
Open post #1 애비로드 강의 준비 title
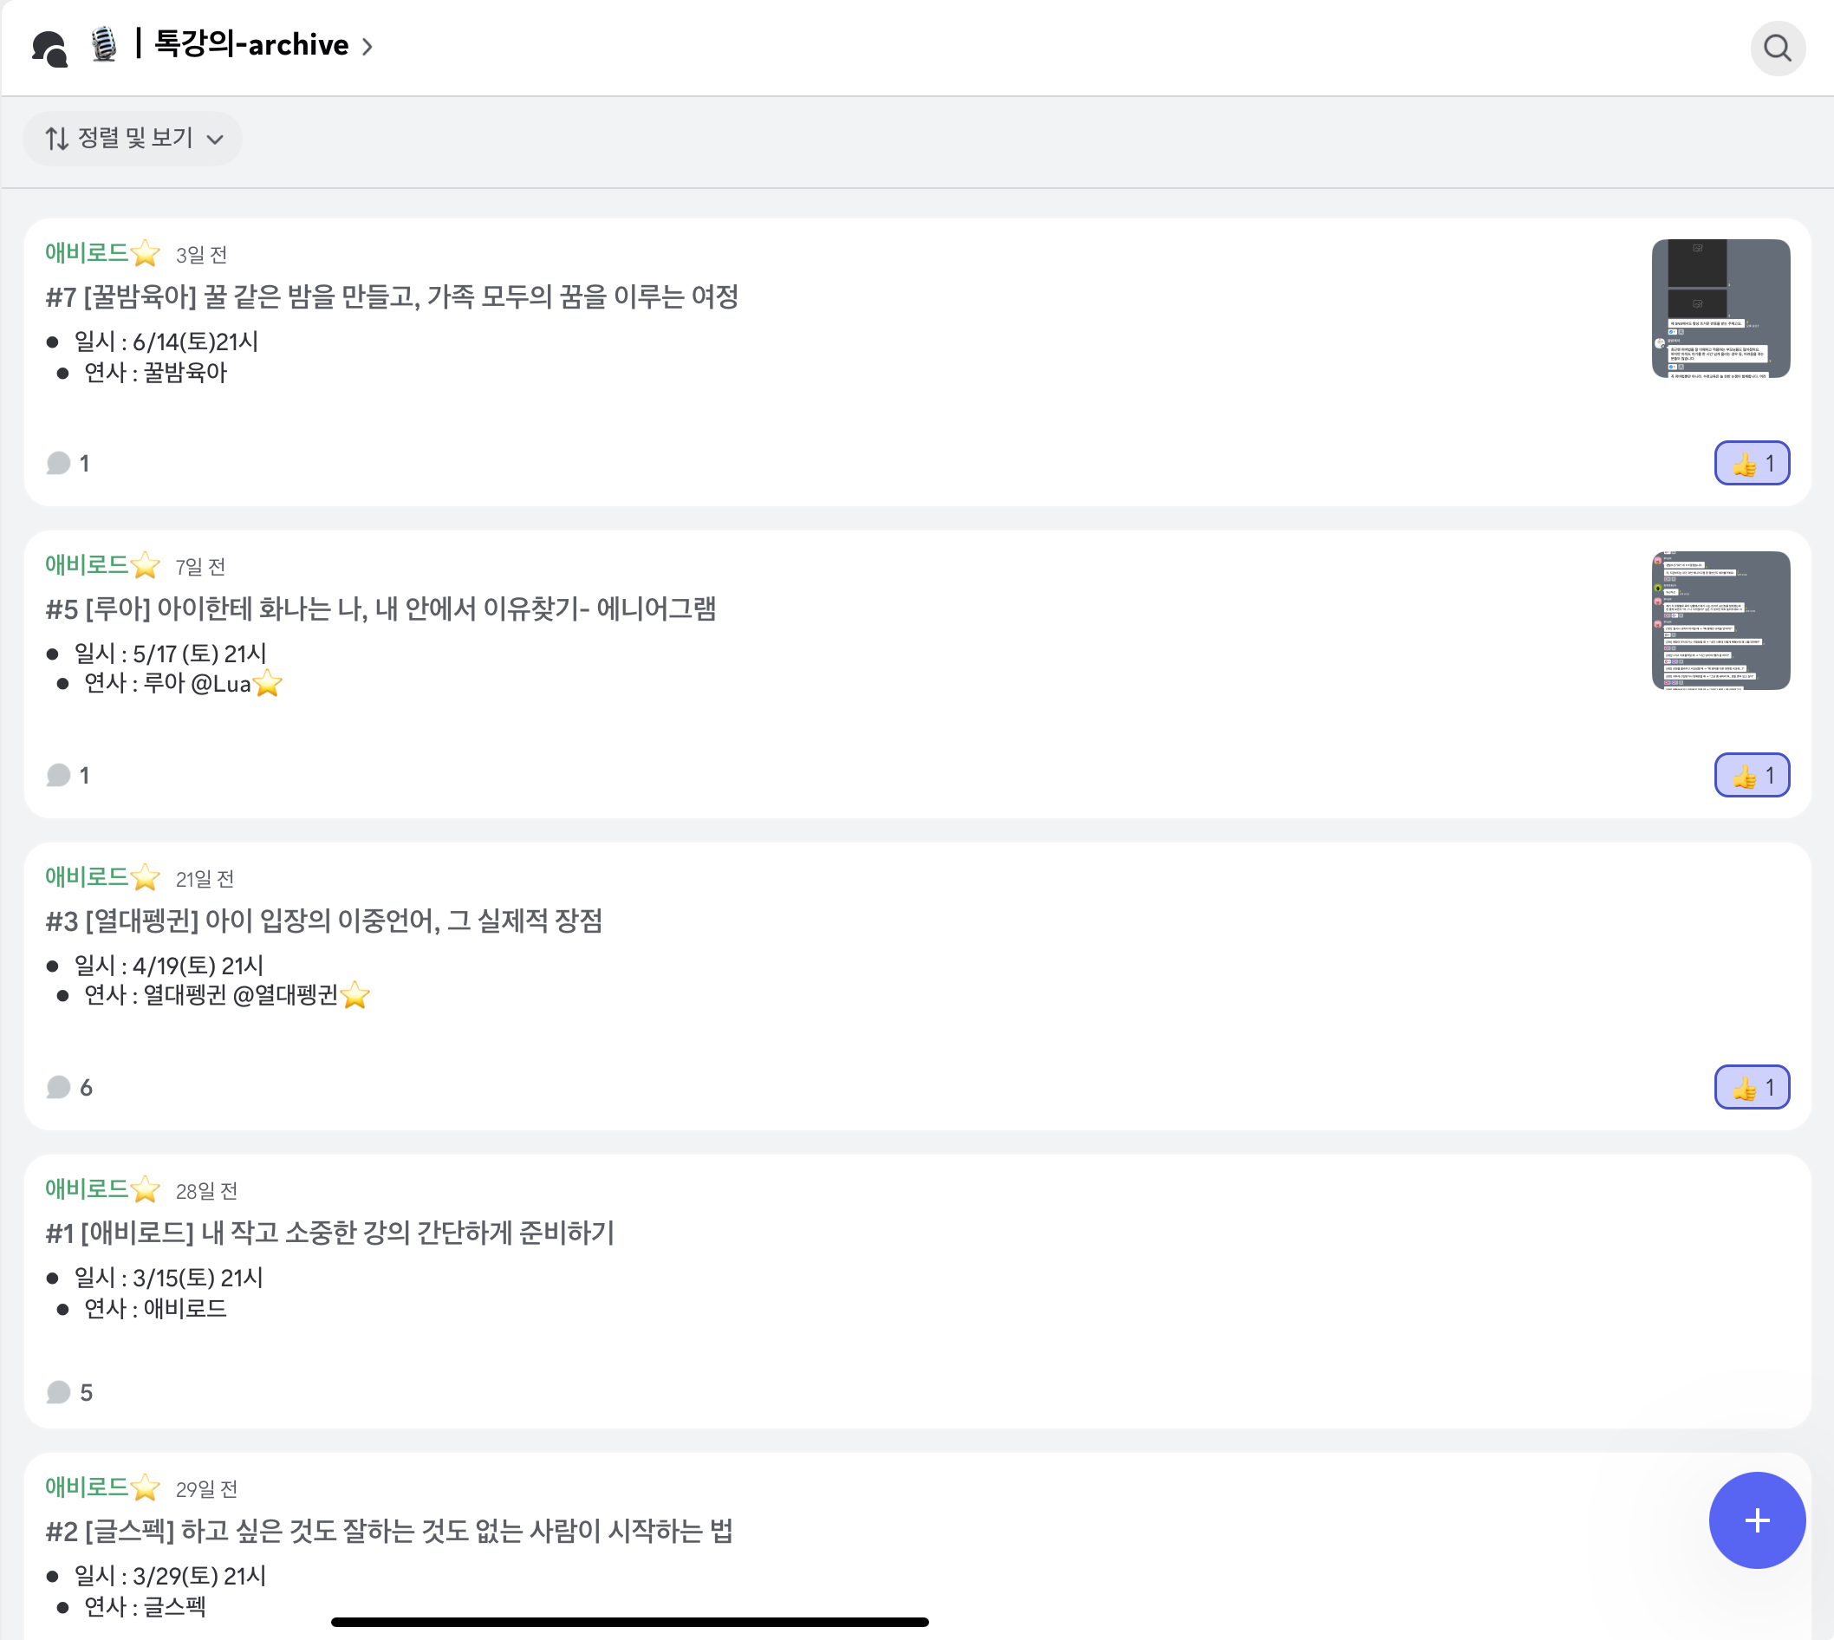point(328,1234)
